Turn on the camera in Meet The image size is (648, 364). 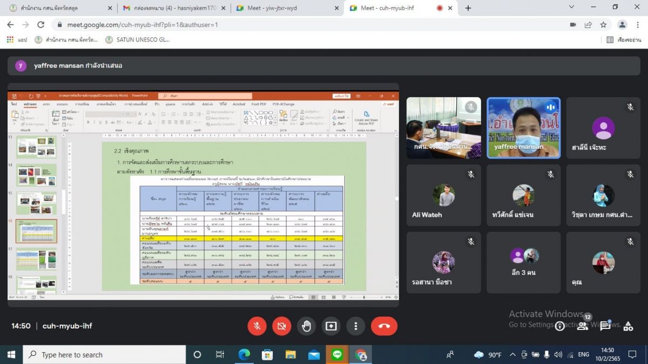click(x=282, y=326)
